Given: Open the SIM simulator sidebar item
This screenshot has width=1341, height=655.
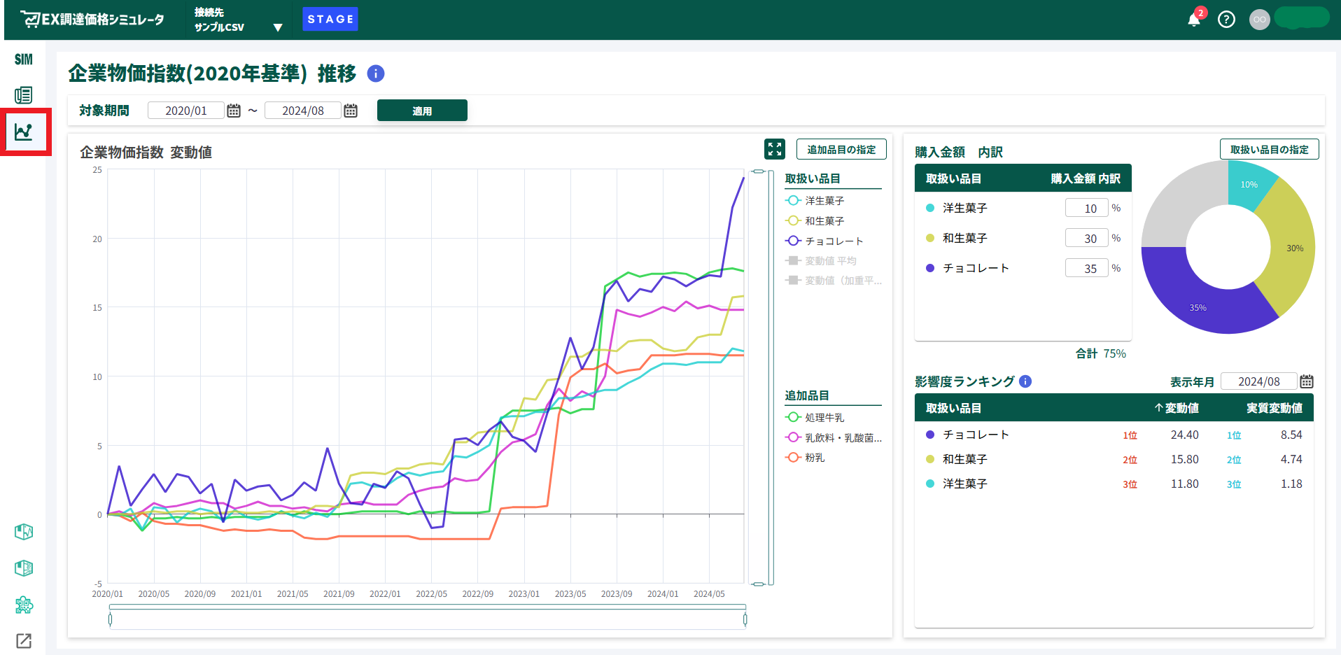Looking at the screenshot, I should coord(24,59).
